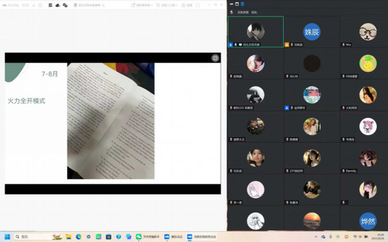Select the 姝辰 participant tile
Screen dimensions: 388x242
pyautogui.click(x=312, y=32)
